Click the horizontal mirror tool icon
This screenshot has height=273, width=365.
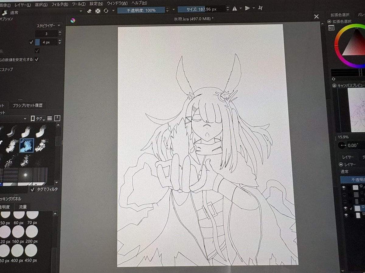(x=234, y=8)
